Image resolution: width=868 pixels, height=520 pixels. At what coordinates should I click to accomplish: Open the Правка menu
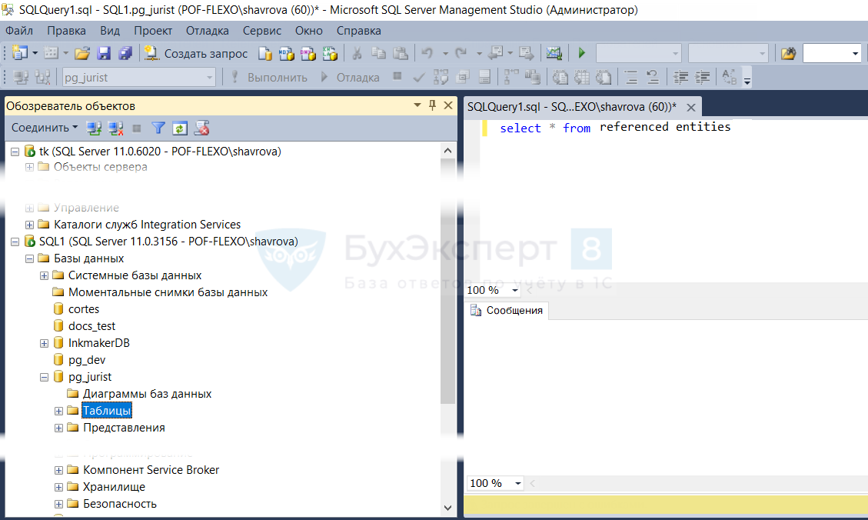tap(66, 31)
